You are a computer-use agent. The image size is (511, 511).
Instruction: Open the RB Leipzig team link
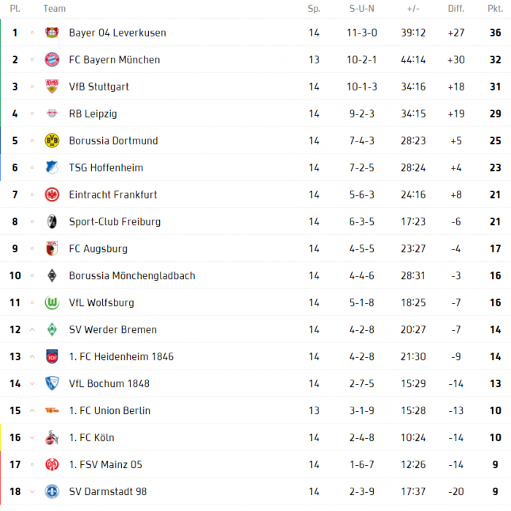coord(93,114)
